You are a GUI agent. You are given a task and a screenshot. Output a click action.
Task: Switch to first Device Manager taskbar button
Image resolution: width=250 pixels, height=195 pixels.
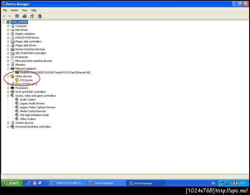pos(107,183)
